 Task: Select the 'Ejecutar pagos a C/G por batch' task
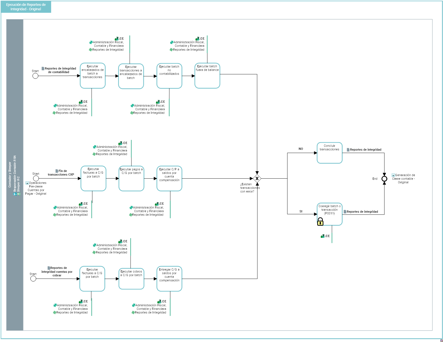tap(131, 179)
